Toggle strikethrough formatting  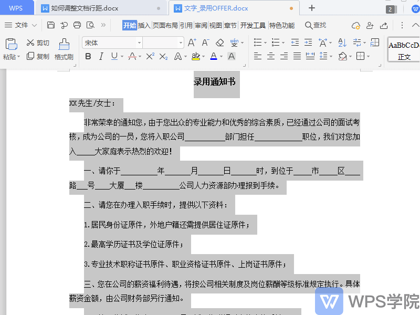(131, 56)
